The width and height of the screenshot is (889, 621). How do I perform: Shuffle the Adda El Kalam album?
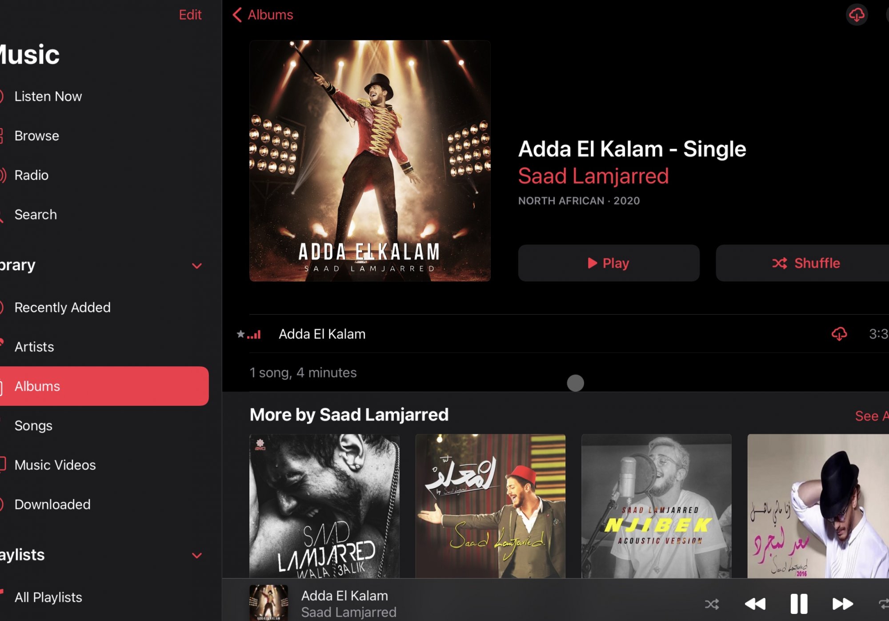click(x=805, y=263)
